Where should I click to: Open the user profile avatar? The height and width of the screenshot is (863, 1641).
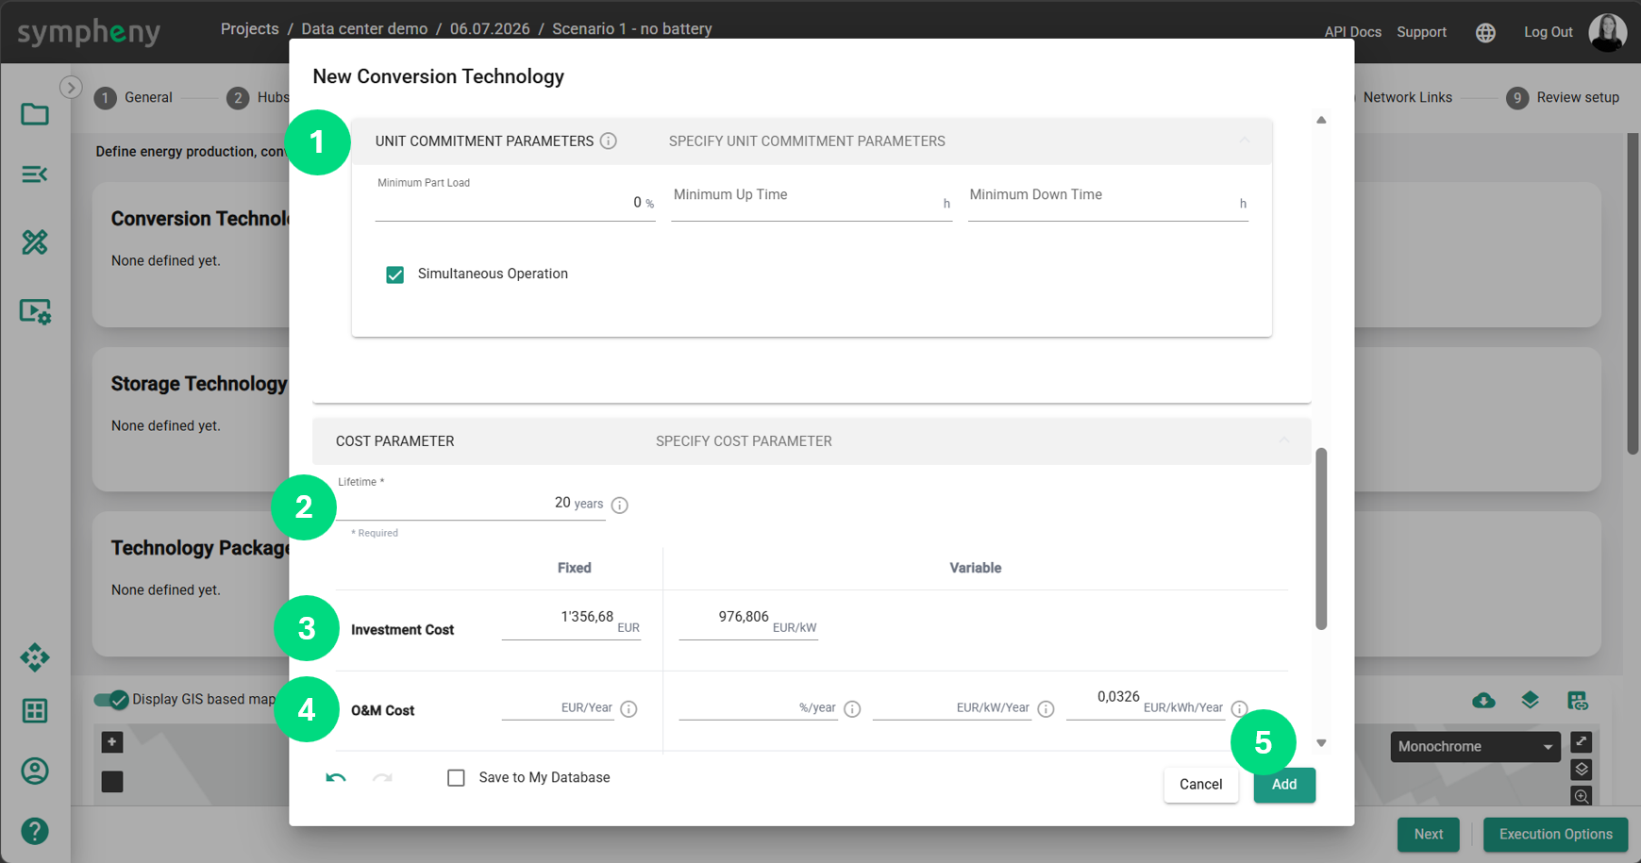coord(1607,32)
